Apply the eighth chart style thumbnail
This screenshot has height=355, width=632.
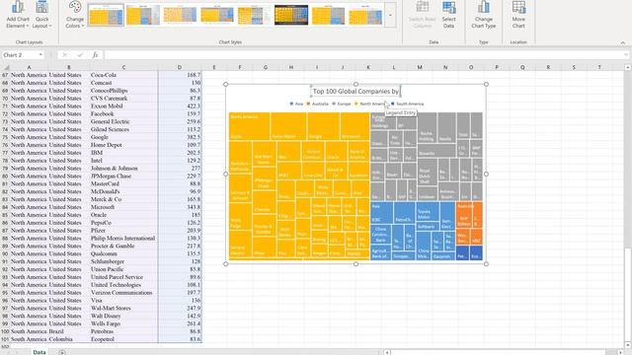coord(365,16)
